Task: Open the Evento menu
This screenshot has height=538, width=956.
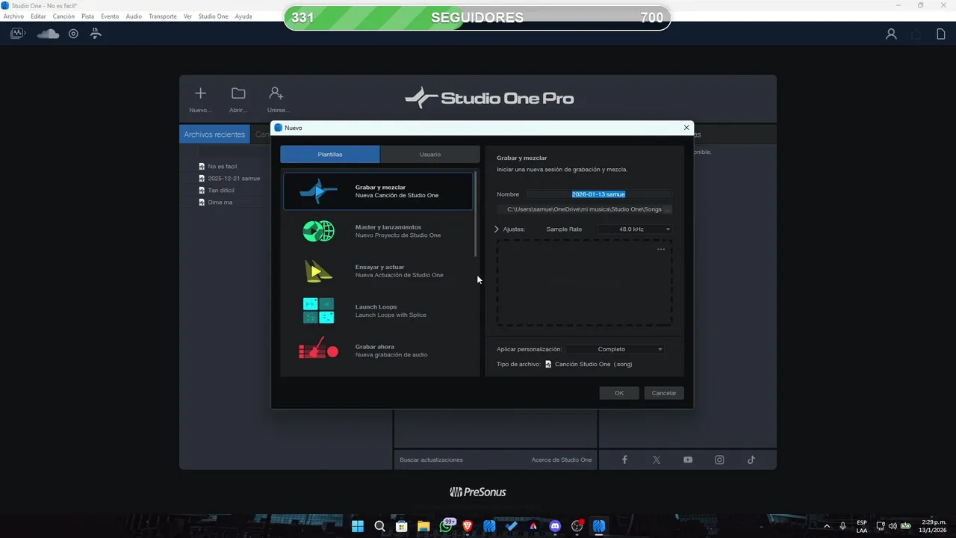Action: pyautogui.click(x=110, y=16)
